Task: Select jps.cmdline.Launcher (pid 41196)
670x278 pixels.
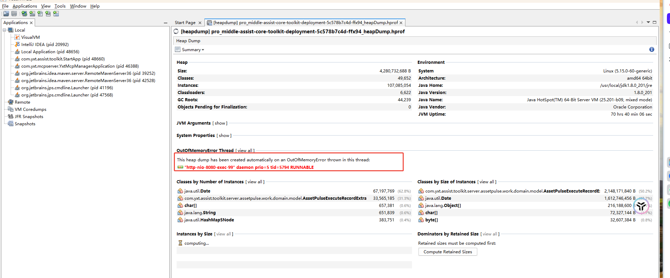Action: [67, 88]
